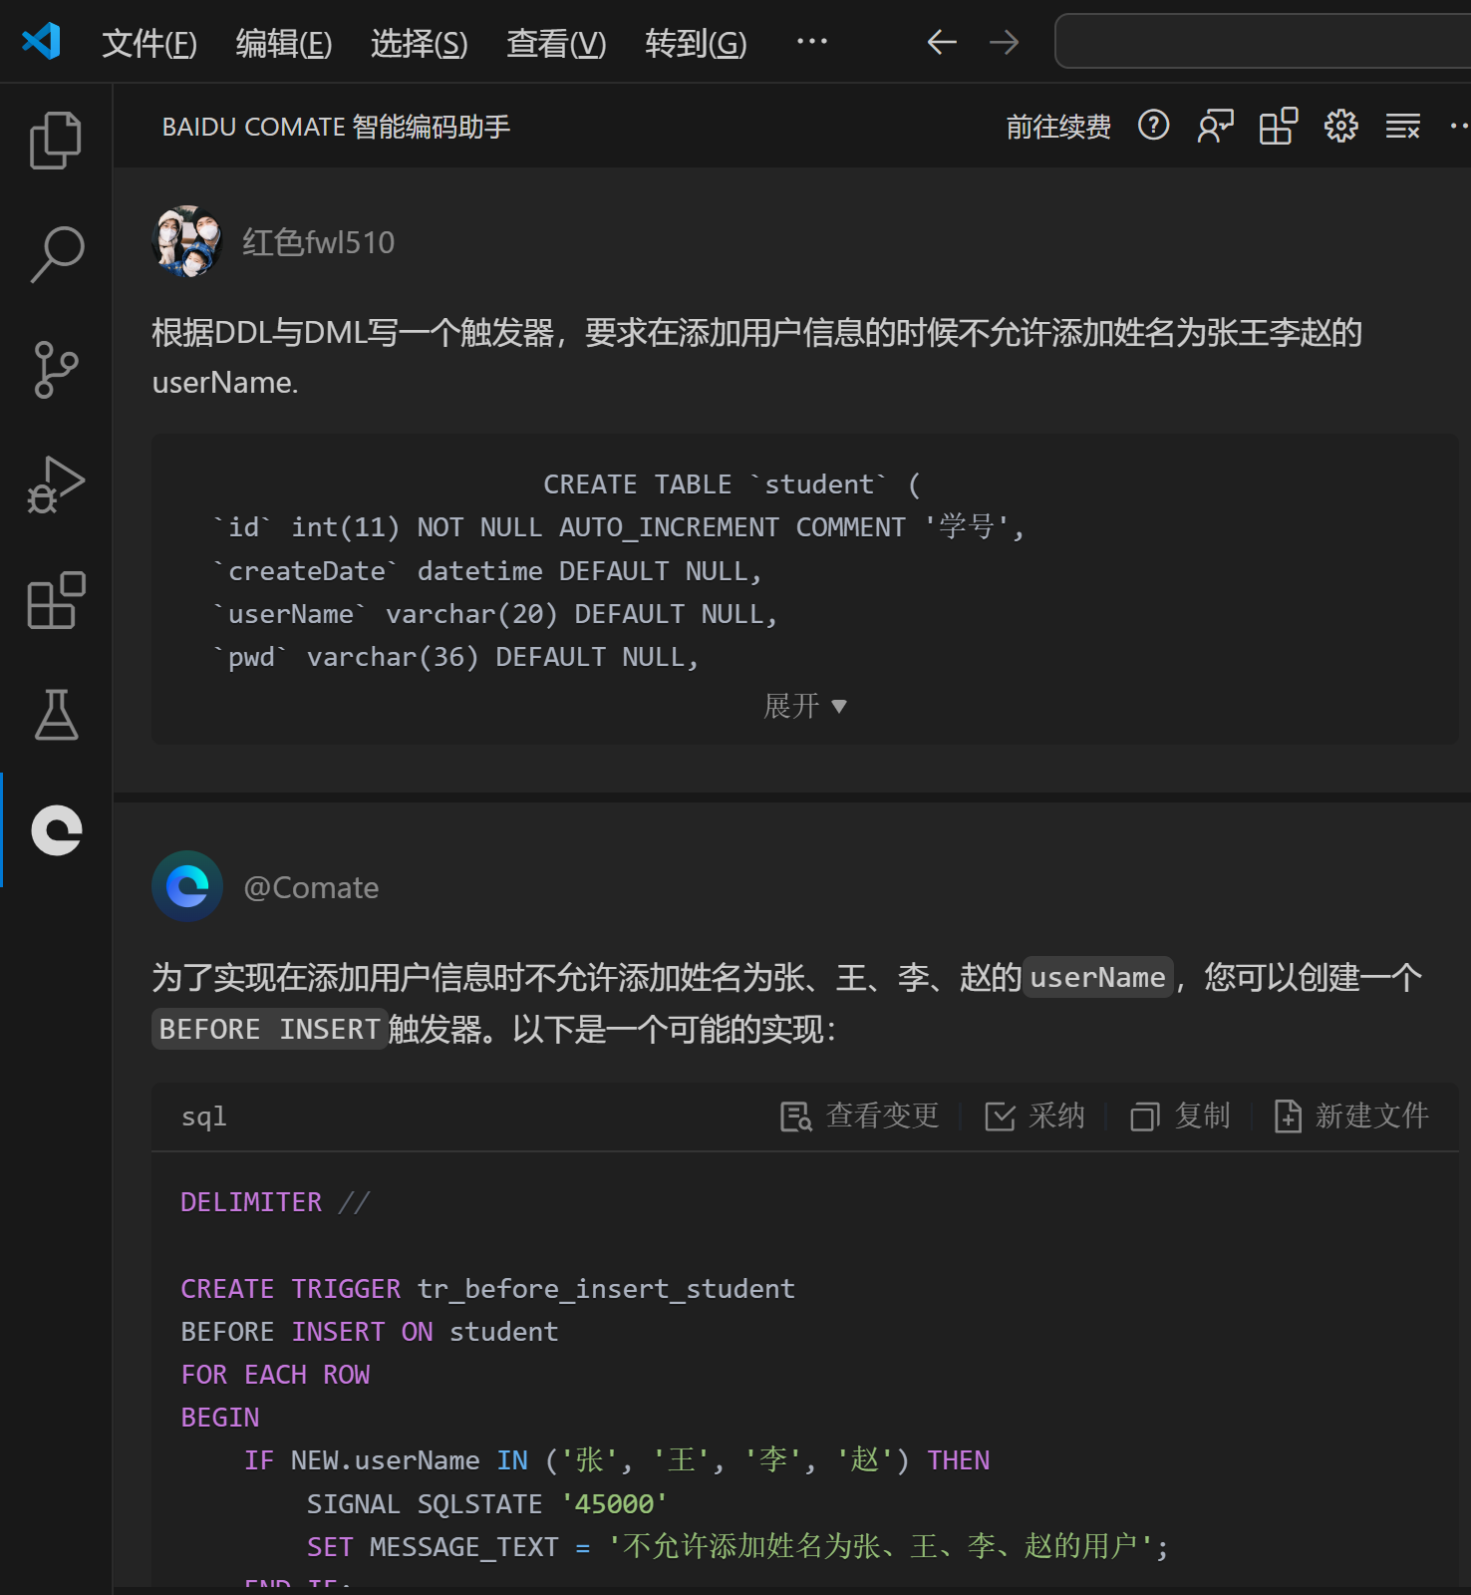1471x1595 pixels.
Task: Click the `userName` varchar(20) line
Action: (494, 614)
